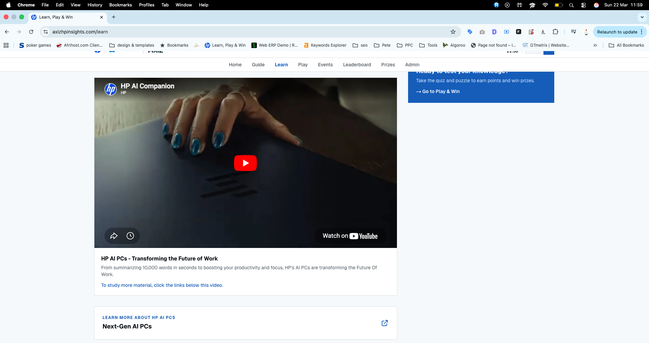649x343 pixels.
Task: Click the HP channel logo on video
Action: [x=111, y=89]
